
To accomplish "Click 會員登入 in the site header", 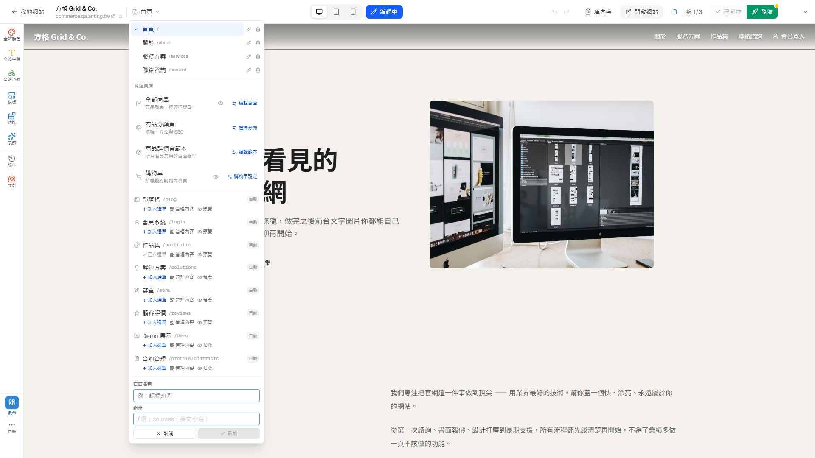I will click(789, 36).
